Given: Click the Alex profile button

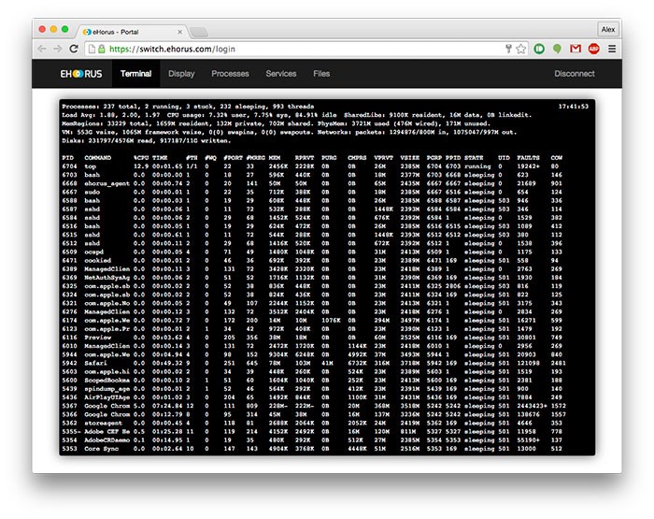Looking at the screenshot, I should 607,29.
